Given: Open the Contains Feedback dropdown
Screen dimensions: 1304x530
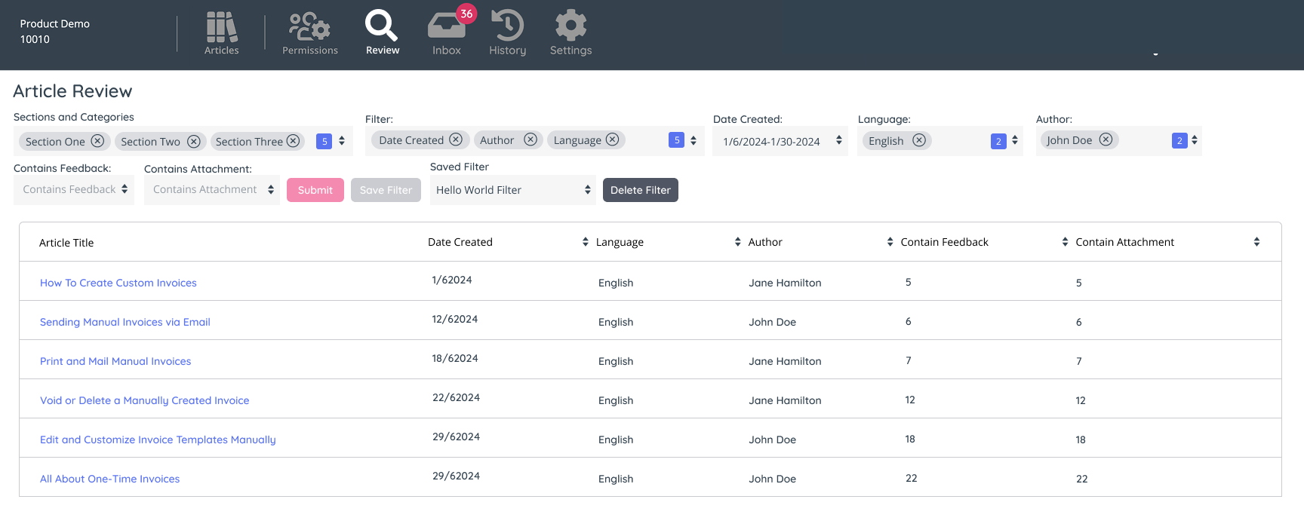Looking at the screenshot, I should (x=74, y=190).
